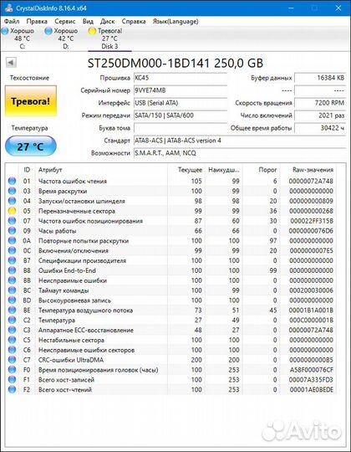Open the Вид menu
This screenshot has width=351, height=452.
[x=88, y=21]
